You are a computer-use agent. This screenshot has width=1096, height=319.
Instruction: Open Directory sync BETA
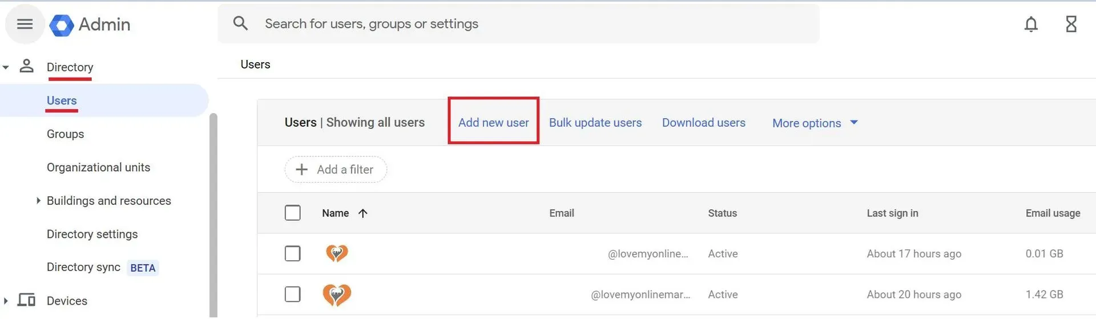pos(102,267)
